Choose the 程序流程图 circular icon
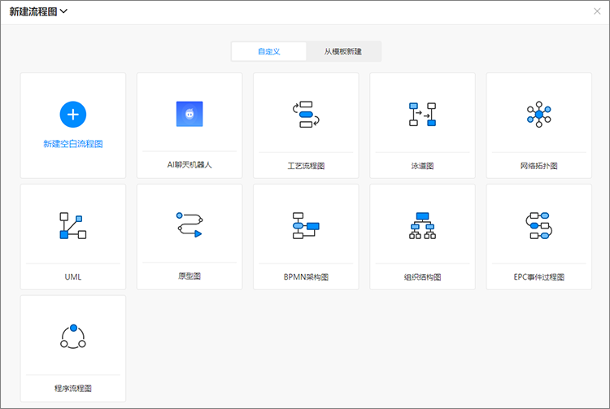610x409 pixels. (73, 336)
